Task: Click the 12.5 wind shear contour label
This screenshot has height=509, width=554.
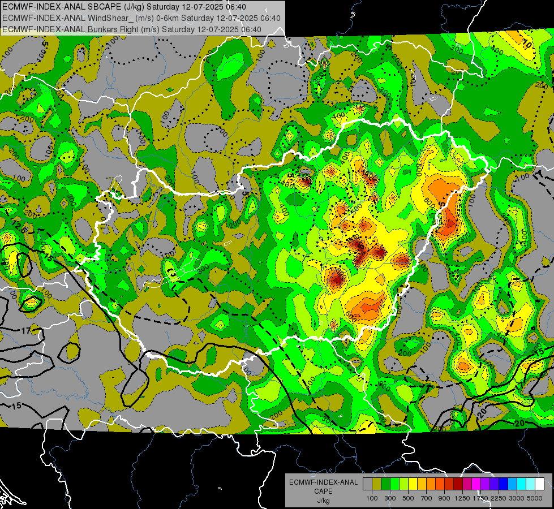Action: point(19,226)
